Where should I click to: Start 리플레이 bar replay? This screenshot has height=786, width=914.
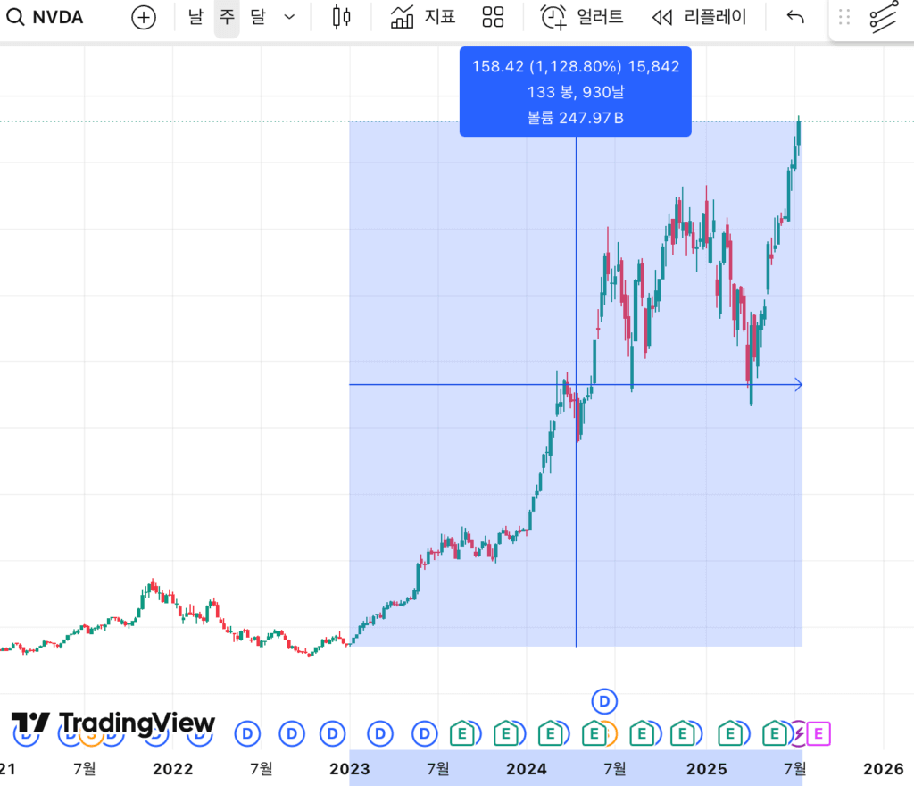(699, 17)
